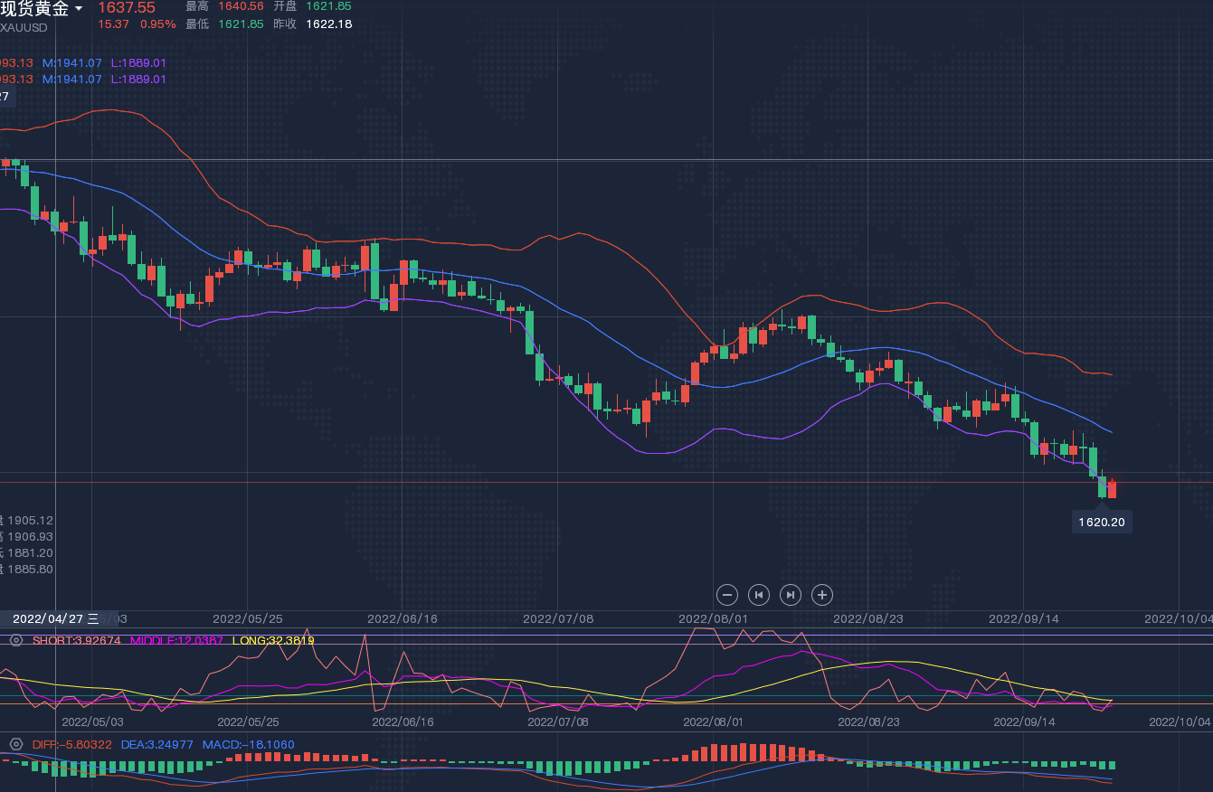This screenshot has width=1213, height=792.
Task: Expand the 现货黄金 symbol dropdown arrow
Action: pos(79,9)
